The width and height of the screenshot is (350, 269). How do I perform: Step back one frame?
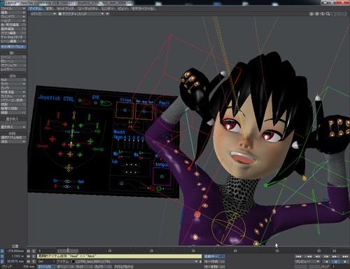coord(317,256)
